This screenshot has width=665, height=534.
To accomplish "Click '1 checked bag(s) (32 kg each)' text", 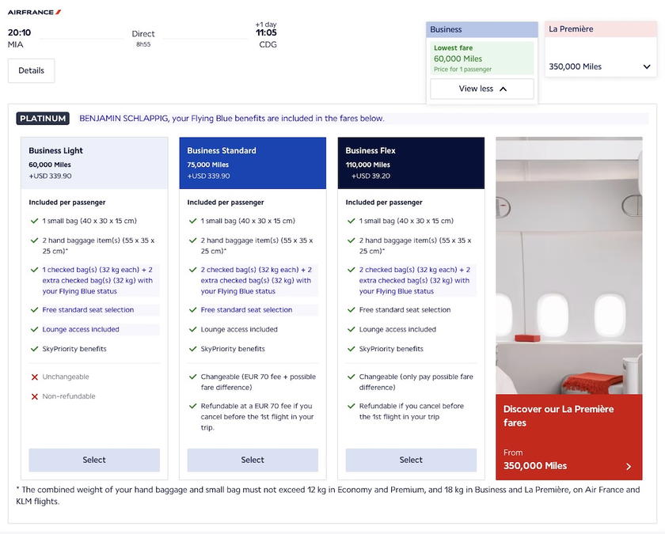I will coord(91,270).
